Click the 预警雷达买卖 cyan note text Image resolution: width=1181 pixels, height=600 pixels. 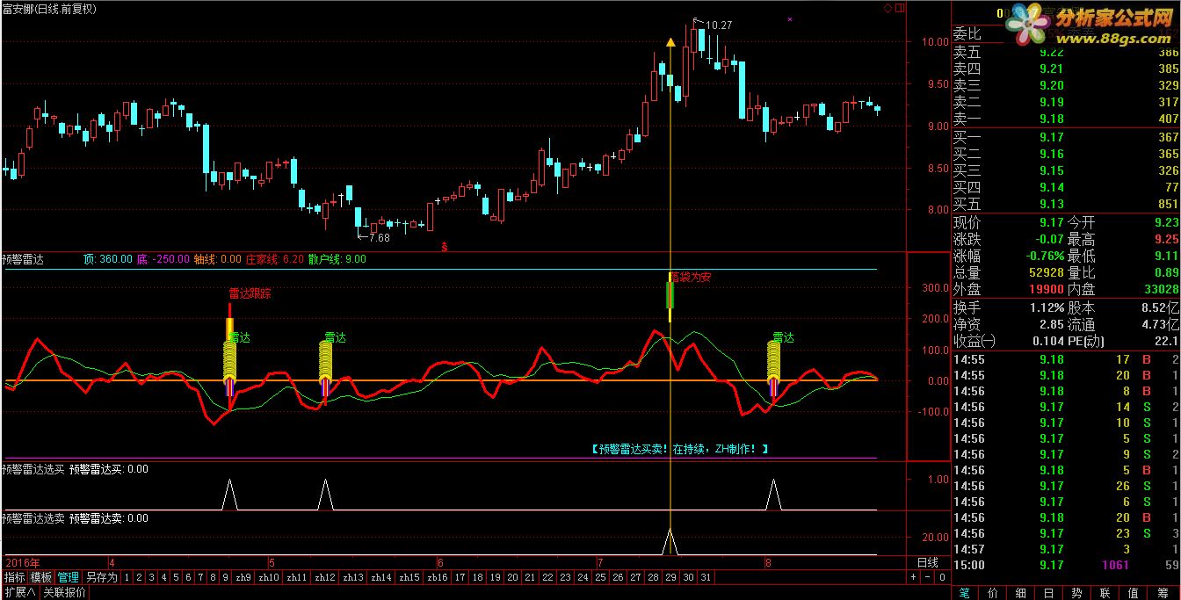click(681, 448)
